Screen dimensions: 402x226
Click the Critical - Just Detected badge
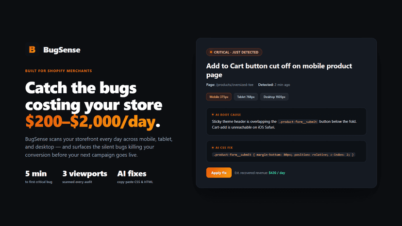pyautogui.click(x=234, y=52)
